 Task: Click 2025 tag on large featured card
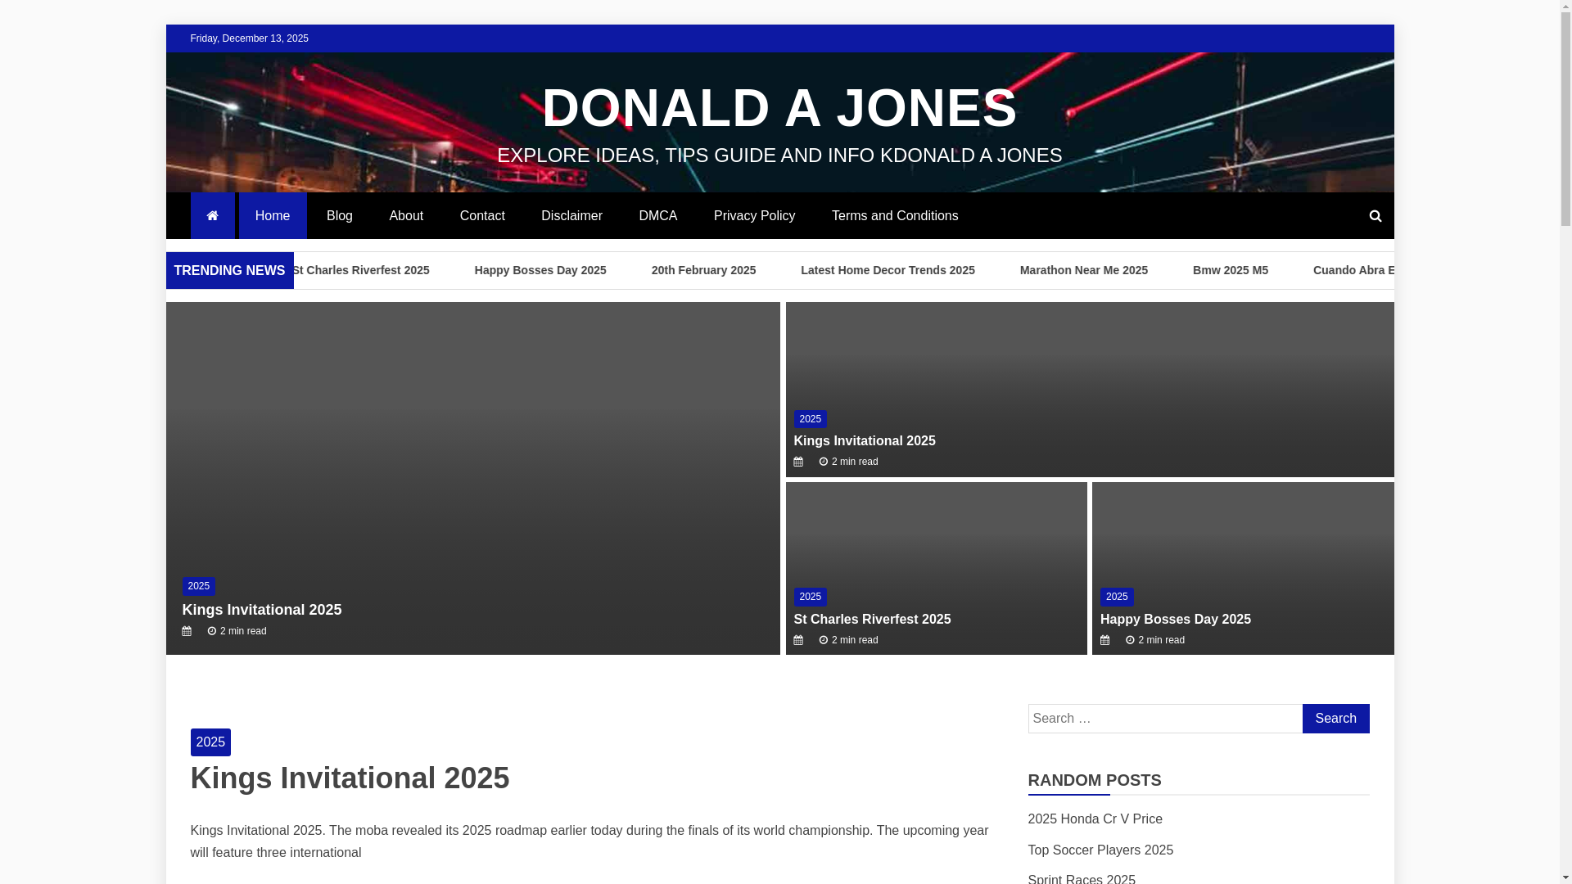click(x=199, y=586)
